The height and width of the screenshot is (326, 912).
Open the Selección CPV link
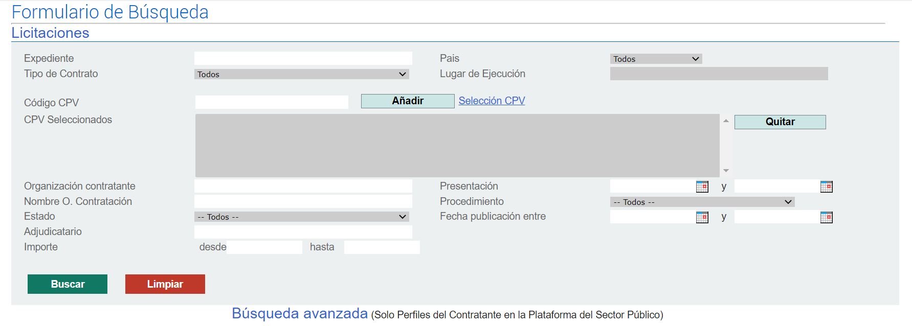[x=492, y=101]
